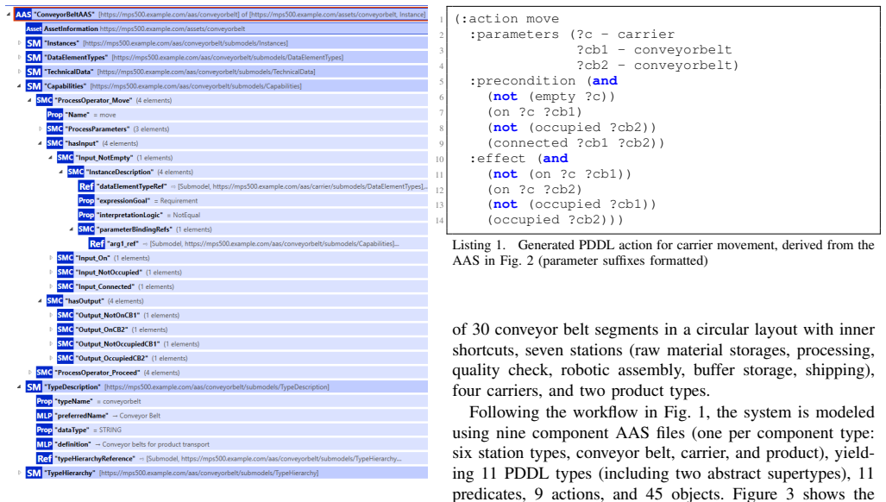Expand the ProcessParameters collection

click(41, 129)
